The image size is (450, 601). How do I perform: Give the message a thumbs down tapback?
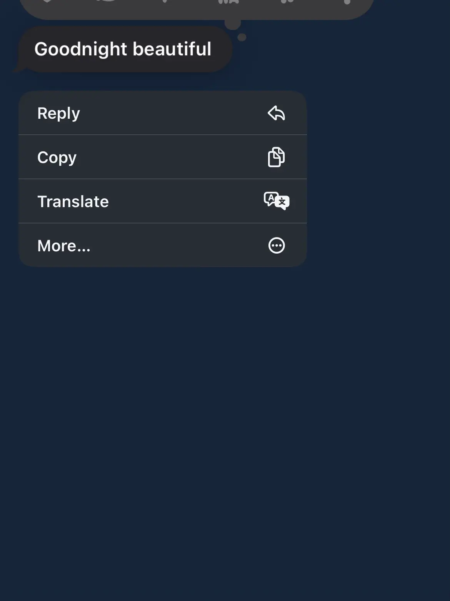[166, 2]
